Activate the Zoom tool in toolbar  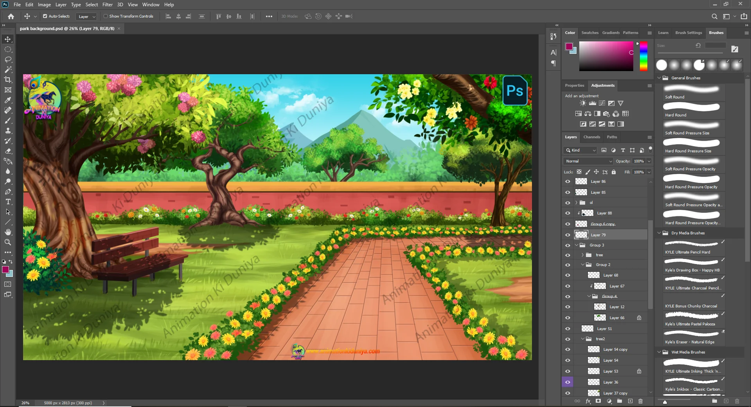coord(8,242)
